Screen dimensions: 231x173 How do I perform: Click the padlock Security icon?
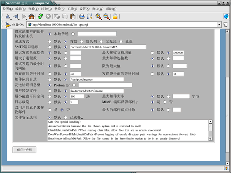[x=115, y=16]
